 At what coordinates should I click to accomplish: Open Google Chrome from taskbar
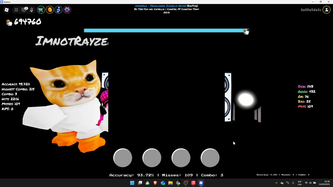(x=178, y=183)
